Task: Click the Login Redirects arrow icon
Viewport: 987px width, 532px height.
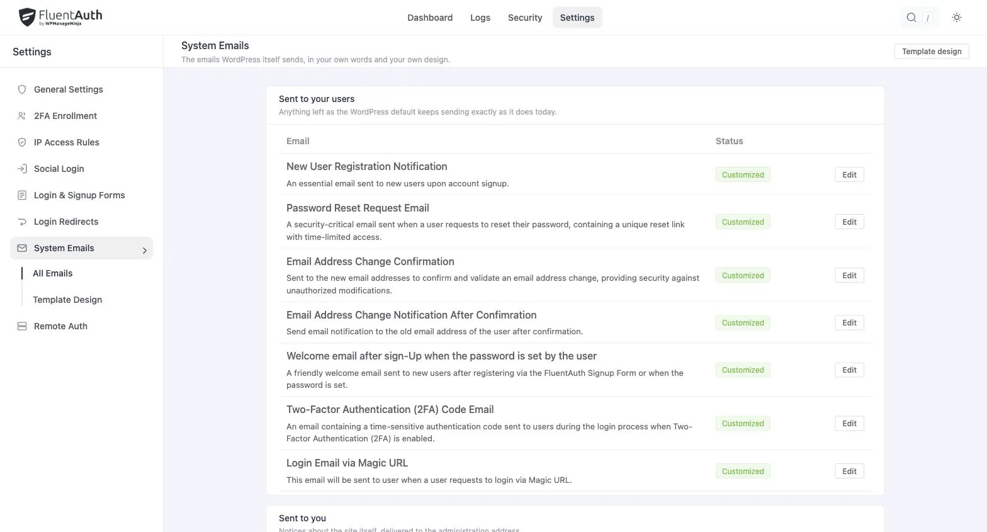Action: coord(22,222)
